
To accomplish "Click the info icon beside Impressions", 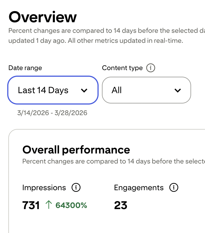I will point(76,187).
